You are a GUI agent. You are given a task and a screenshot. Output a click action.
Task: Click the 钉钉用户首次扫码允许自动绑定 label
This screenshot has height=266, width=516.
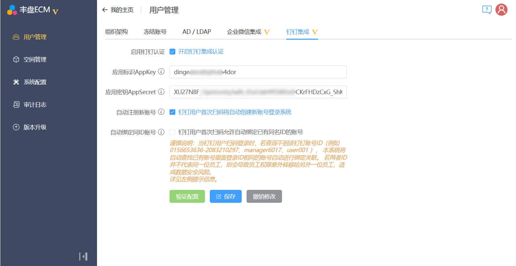pyautogui.click(x=240, y=132)
